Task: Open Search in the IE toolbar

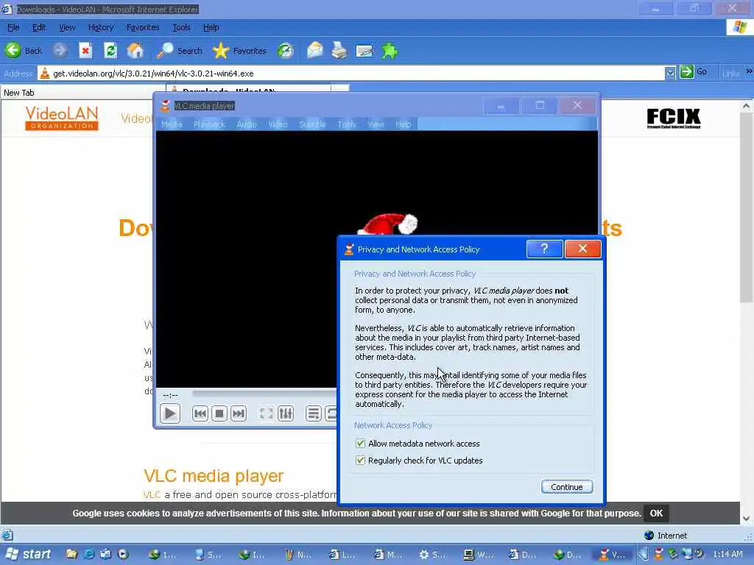Action: coord(179,51)
